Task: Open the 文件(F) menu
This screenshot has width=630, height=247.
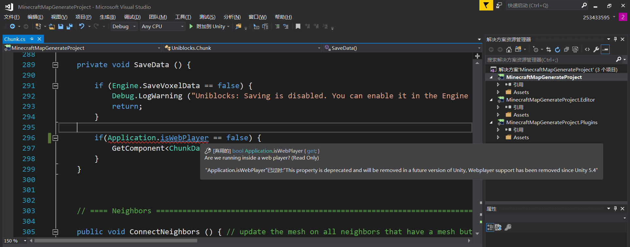Action: (x=12, y=17)
